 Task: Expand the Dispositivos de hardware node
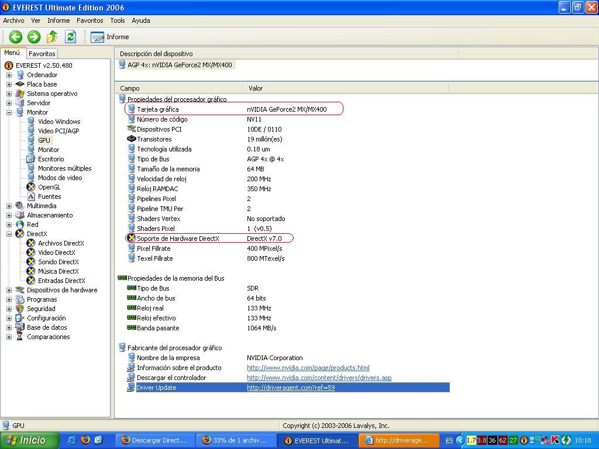[x=9, y=290]
